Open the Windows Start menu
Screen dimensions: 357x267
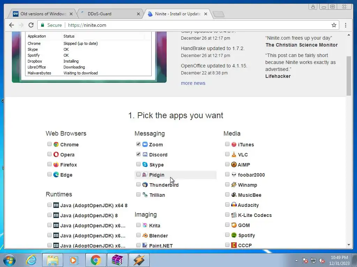[9, 260]
